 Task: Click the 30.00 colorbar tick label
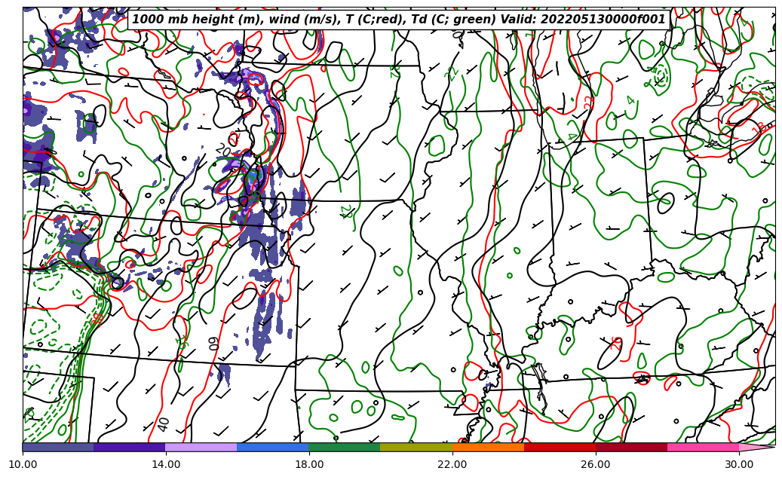(x=739, y=464)
